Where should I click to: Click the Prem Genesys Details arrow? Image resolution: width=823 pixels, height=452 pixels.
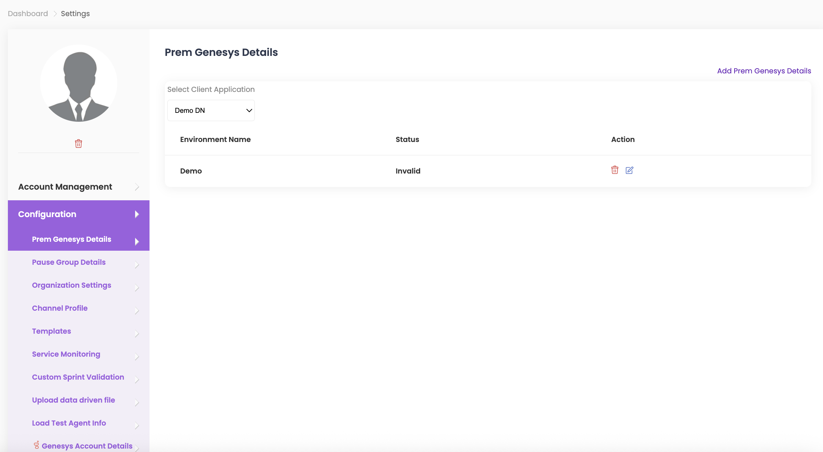coord(137,241)
